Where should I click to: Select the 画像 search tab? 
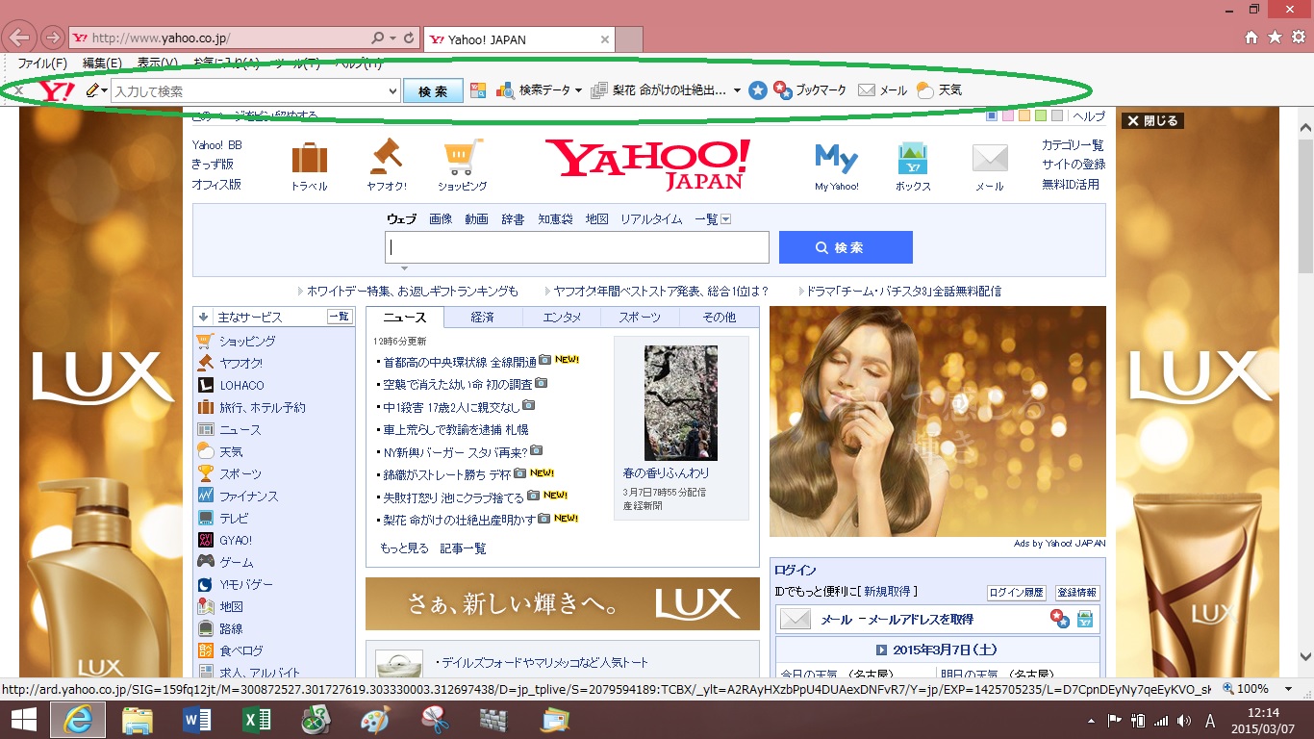pos(441,219)
